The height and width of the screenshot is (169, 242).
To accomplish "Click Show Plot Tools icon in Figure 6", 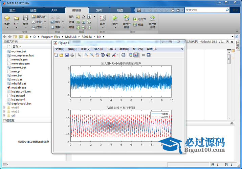I will click(x=149, y=55).
